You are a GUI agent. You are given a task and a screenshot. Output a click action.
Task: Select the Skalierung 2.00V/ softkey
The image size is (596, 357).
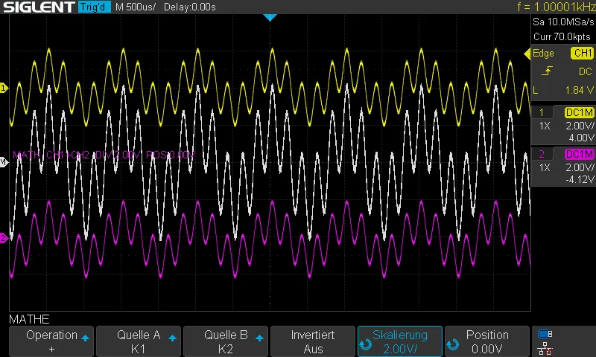point(400,341)
